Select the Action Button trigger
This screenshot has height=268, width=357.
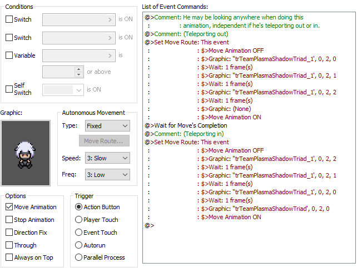coord(78,207)
